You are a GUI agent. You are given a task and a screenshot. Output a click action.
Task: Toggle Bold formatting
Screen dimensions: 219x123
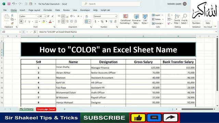tap(21, 22)
